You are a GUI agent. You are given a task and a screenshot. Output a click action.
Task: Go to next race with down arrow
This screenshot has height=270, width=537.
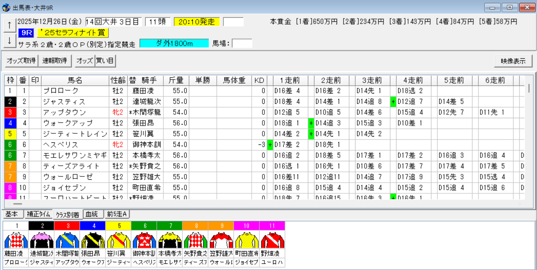[x=9, y=40]
